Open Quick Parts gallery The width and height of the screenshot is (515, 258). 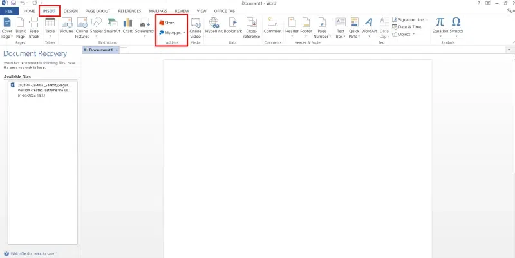[x=354, y=28]
